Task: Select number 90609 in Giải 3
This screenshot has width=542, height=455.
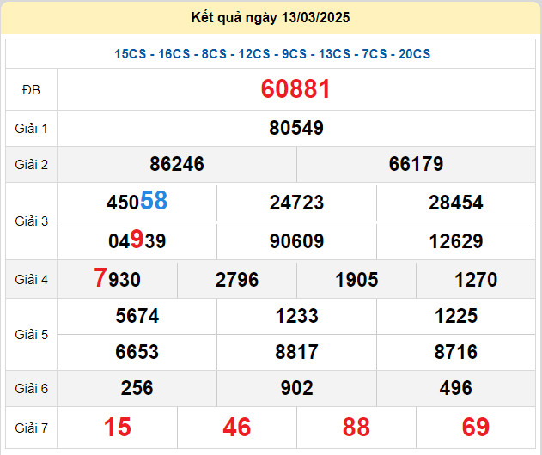Action: tap(296, 241)
